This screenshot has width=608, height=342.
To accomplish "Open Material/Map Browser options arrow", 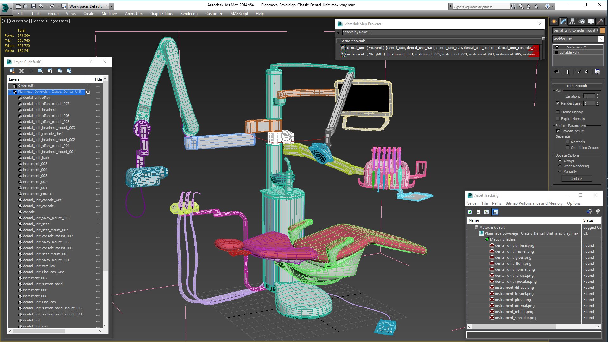I will pos(338,32).
